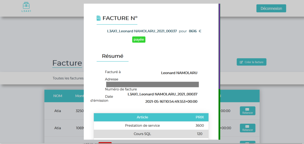The image size is (304, 144).
Task: Click invoice number L3AX1_Leonard NAMOLARU_2021_00037 in header
Action: pyautogui.click(x=142, y=31)
